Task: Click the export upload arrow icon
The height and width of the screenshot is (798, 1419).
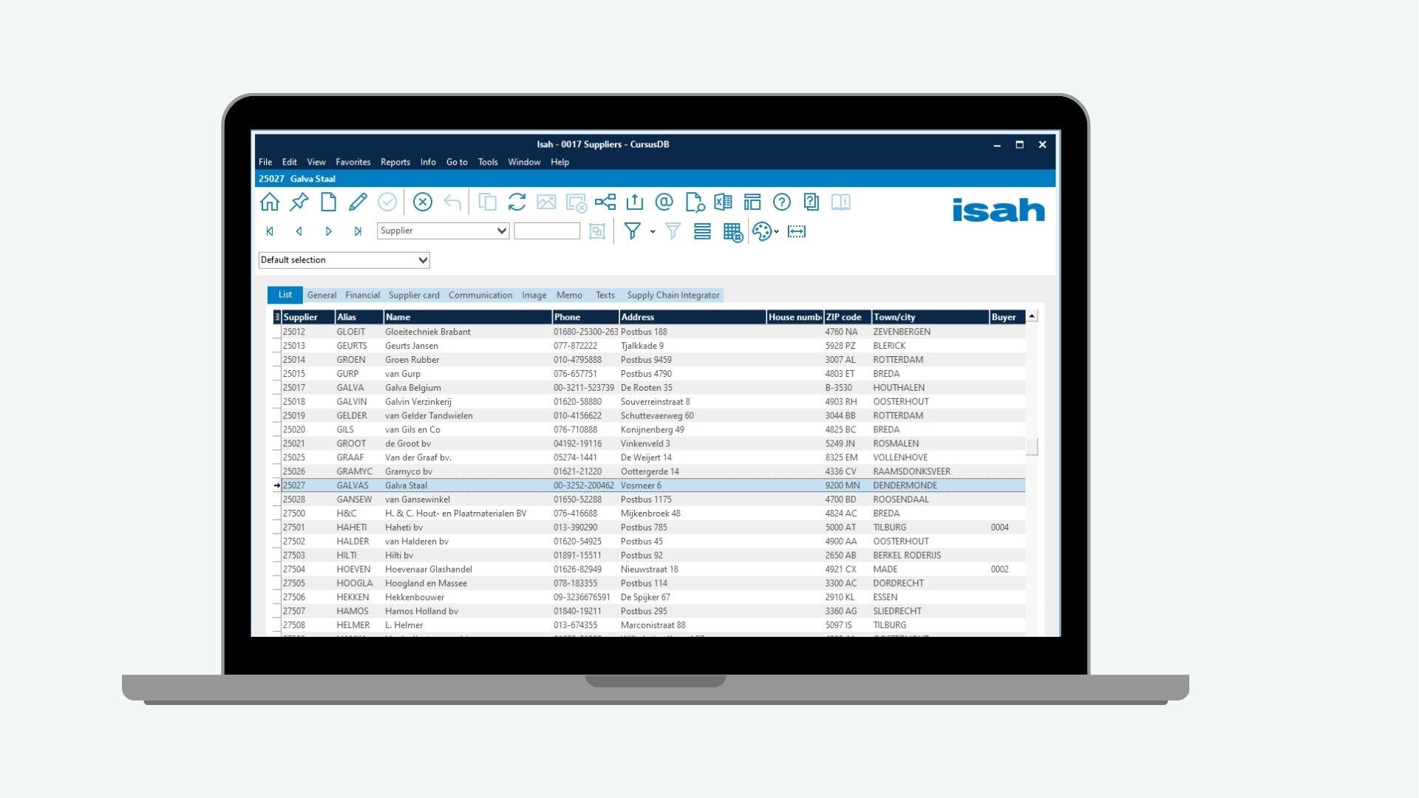Action: click(x=635, y=202)
